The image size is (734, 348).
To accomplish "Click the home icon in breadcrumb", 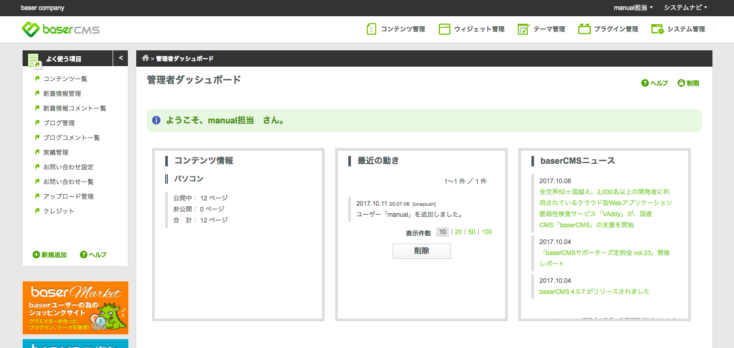I will click(145, 58).
